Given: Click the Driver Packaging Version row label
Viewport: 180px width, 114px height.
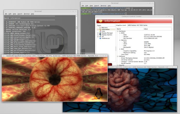Looking at the screenshot, I should [129, 58].
